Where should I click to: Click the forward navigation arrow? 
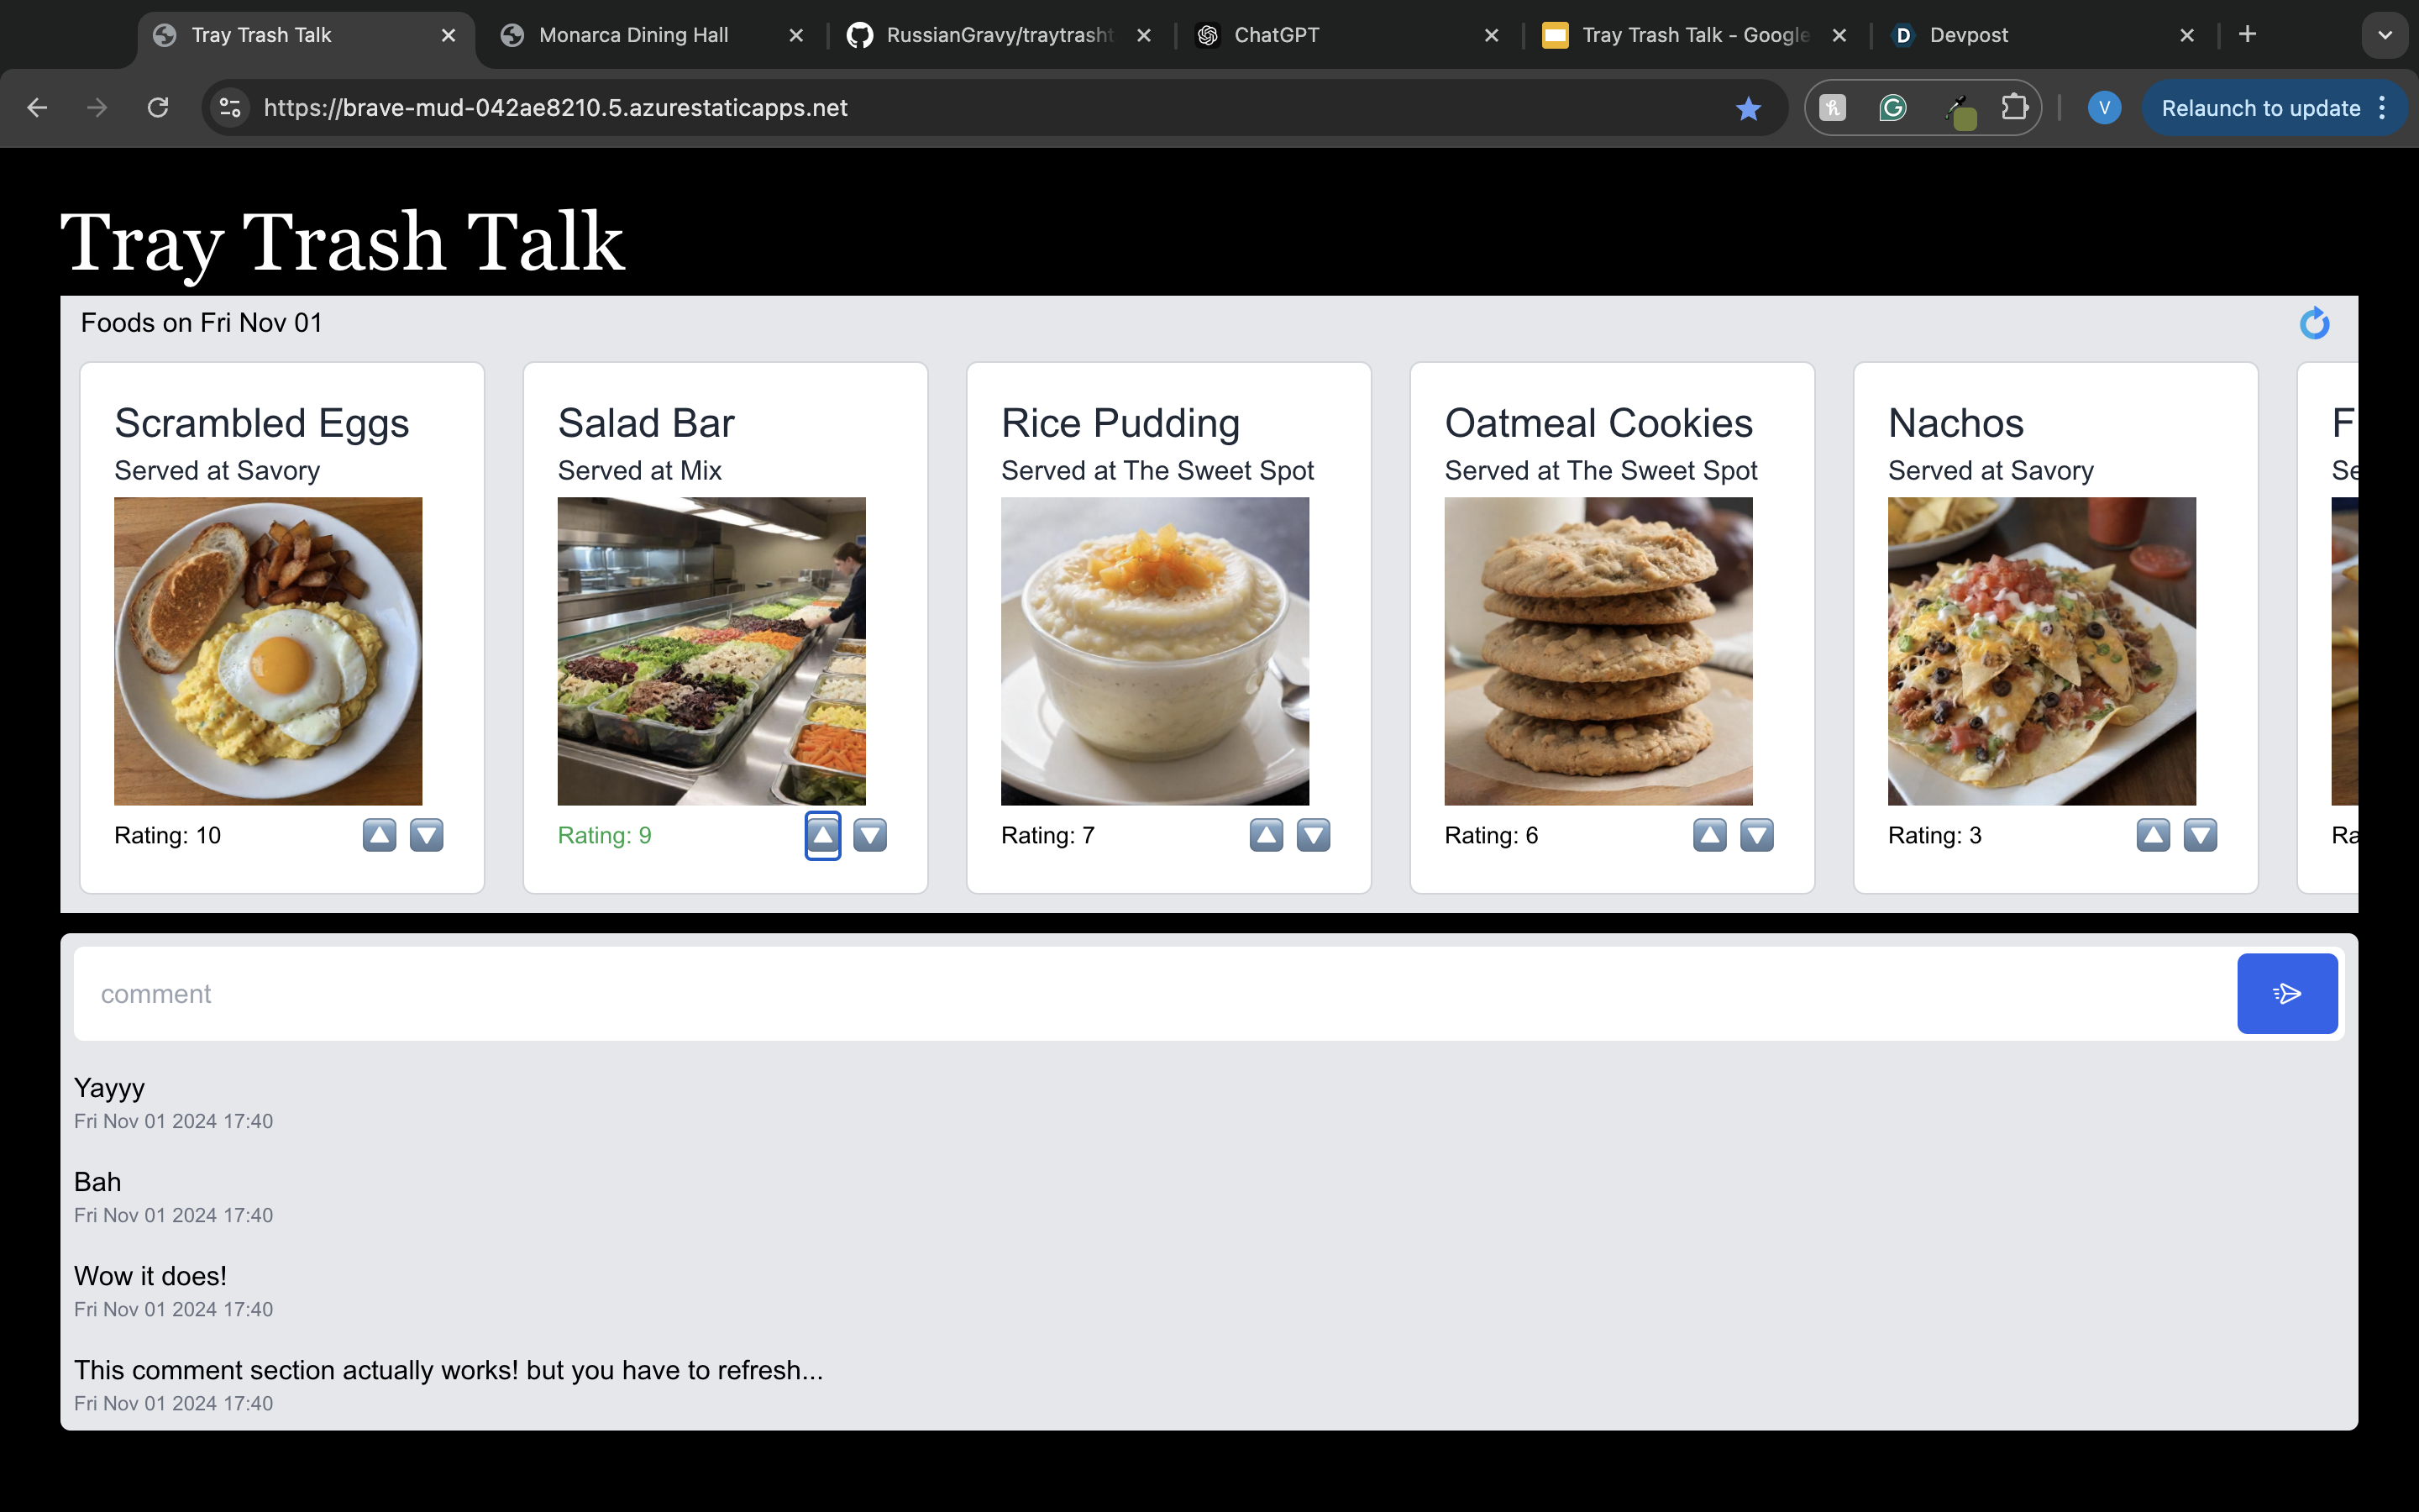click(97, 107)
